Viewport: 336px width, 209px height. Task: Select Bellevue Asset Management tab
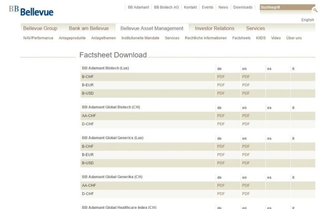[x=152, y=28]
